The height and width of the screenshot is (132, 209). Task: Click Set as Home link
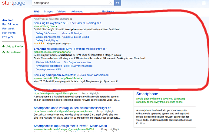click(14, 52)
